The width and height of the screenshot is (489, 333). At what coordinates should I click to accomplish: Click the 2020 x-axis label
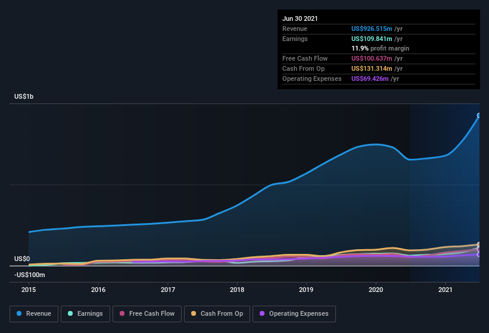376,290
